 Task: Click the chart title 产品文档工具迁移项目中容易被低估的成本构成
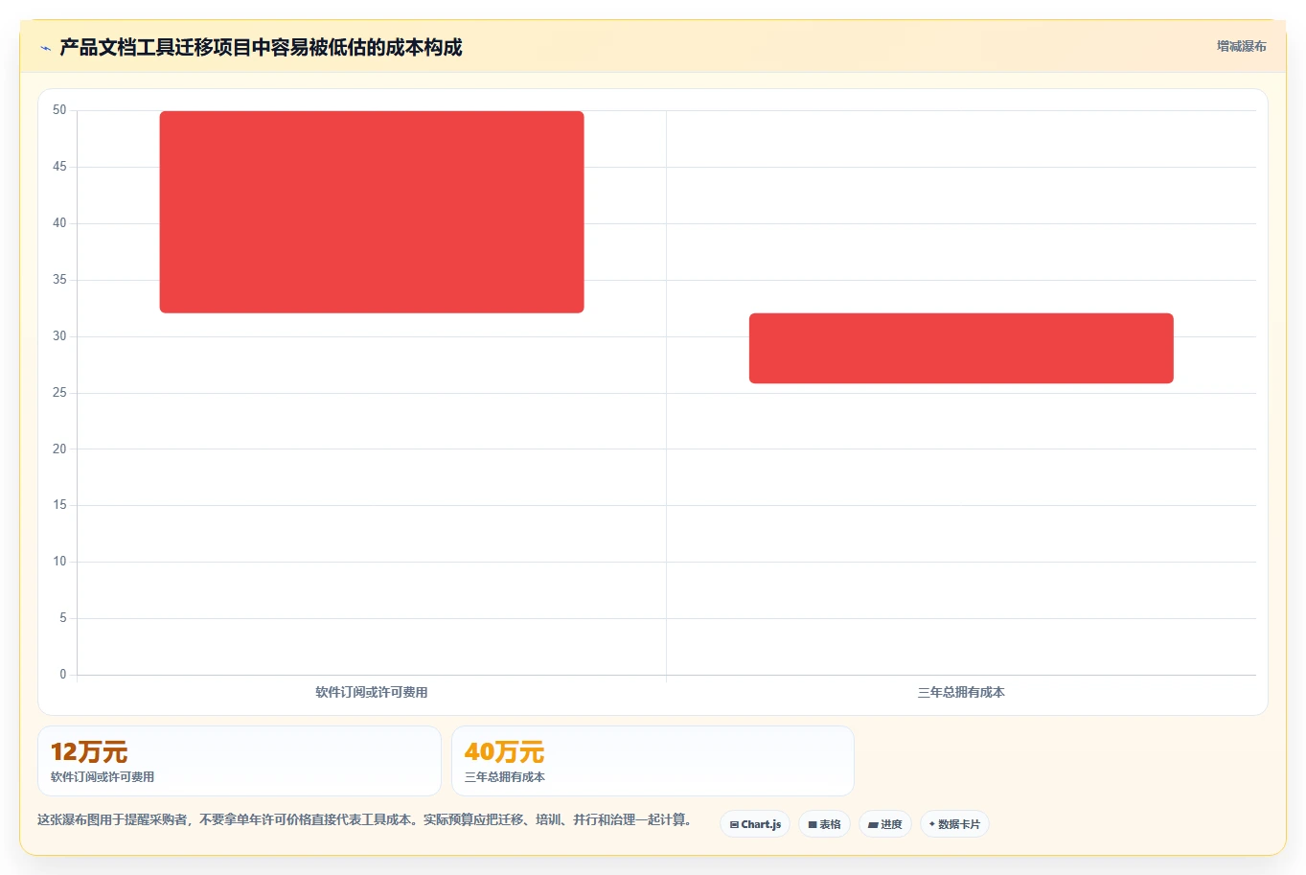point(261,47)
